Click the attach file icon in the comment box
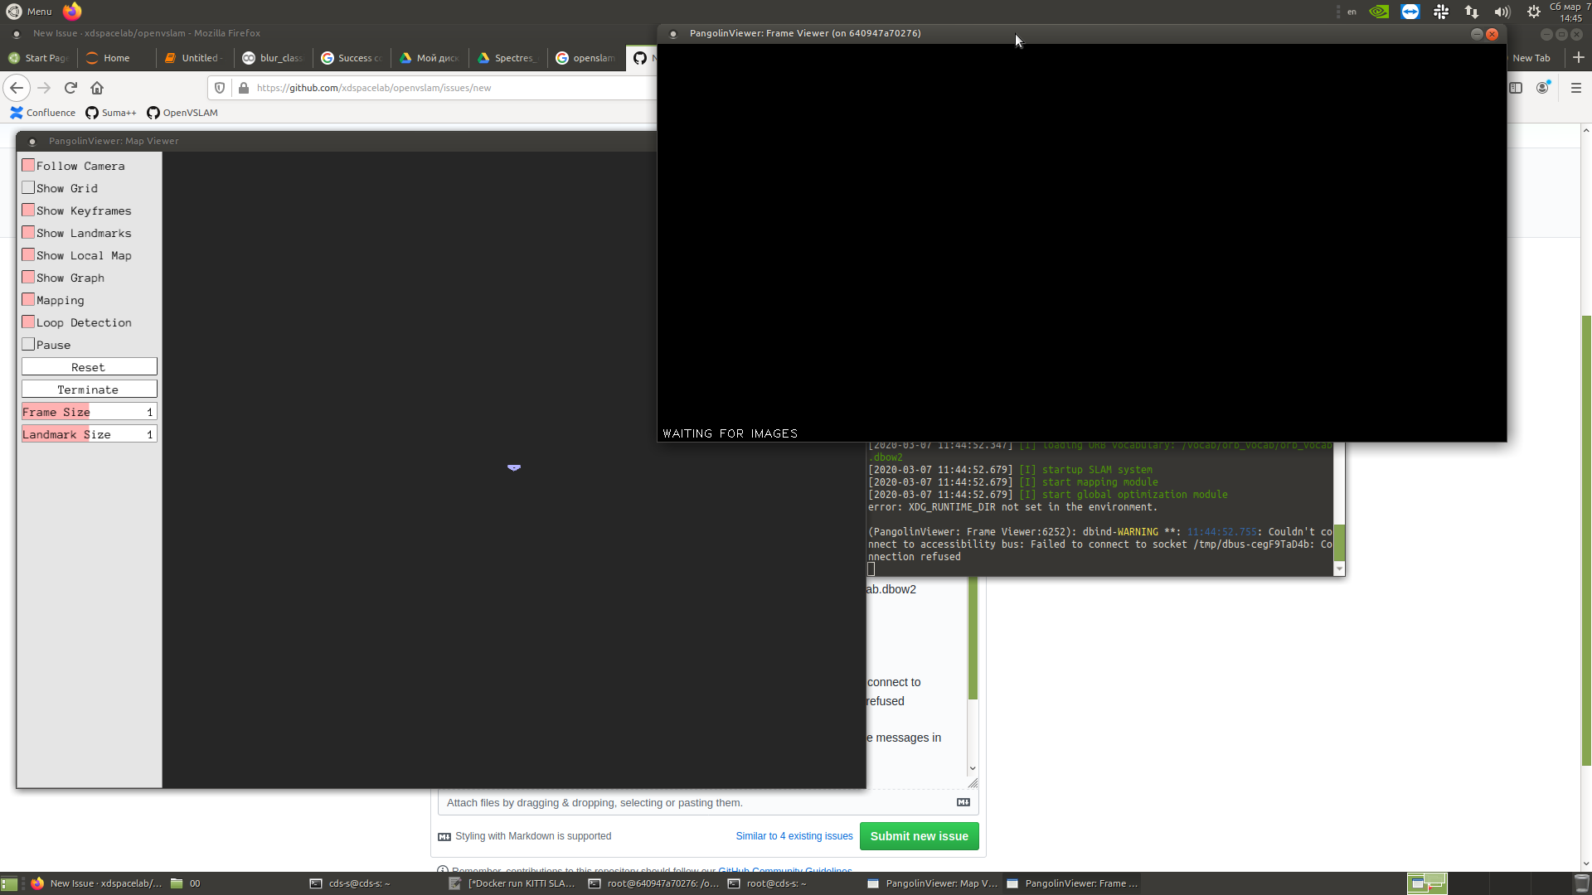 pyautogui.click(x=963, y=802)
